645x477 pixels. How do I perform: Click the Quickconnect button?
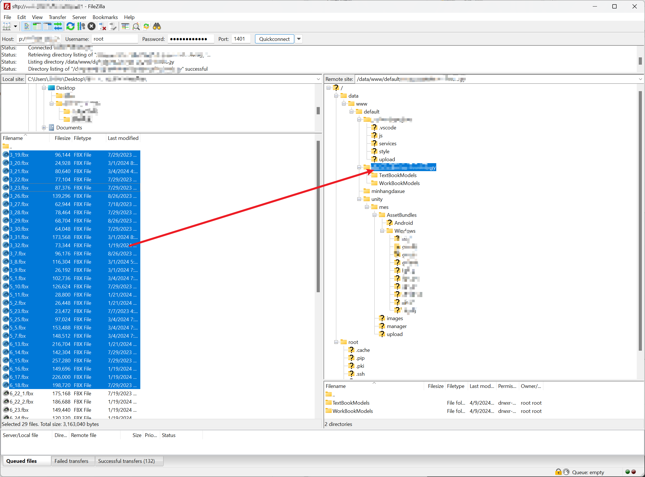[274, 39]
